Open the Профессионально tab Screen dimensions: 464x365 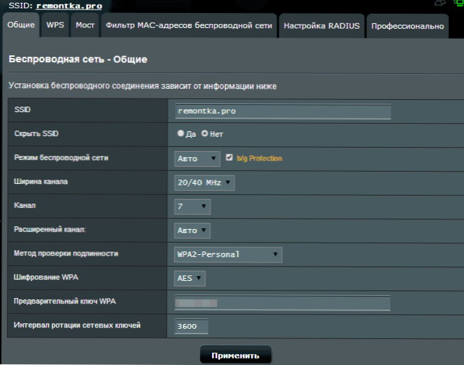point(407,26)
